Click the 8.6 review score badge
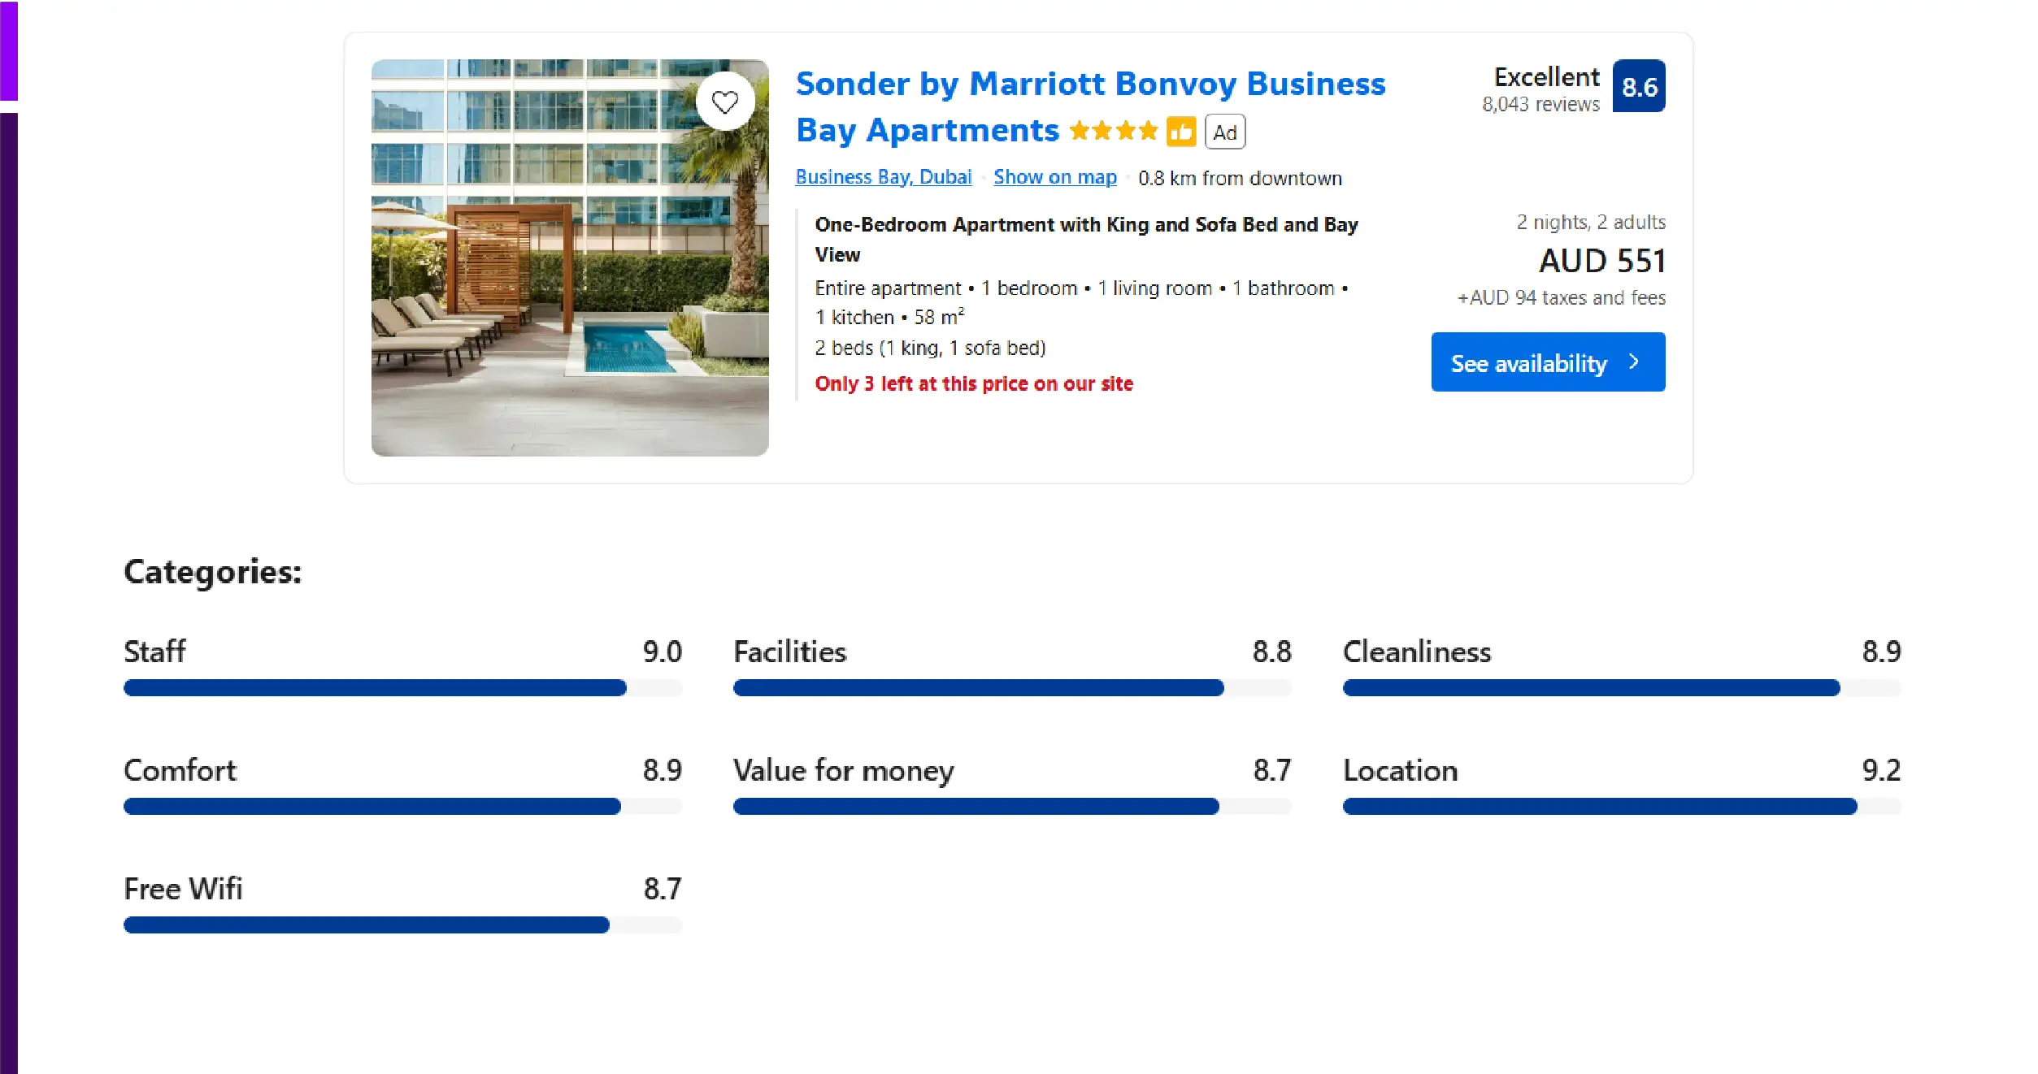2038x1074 pixels. point(1638,87)
